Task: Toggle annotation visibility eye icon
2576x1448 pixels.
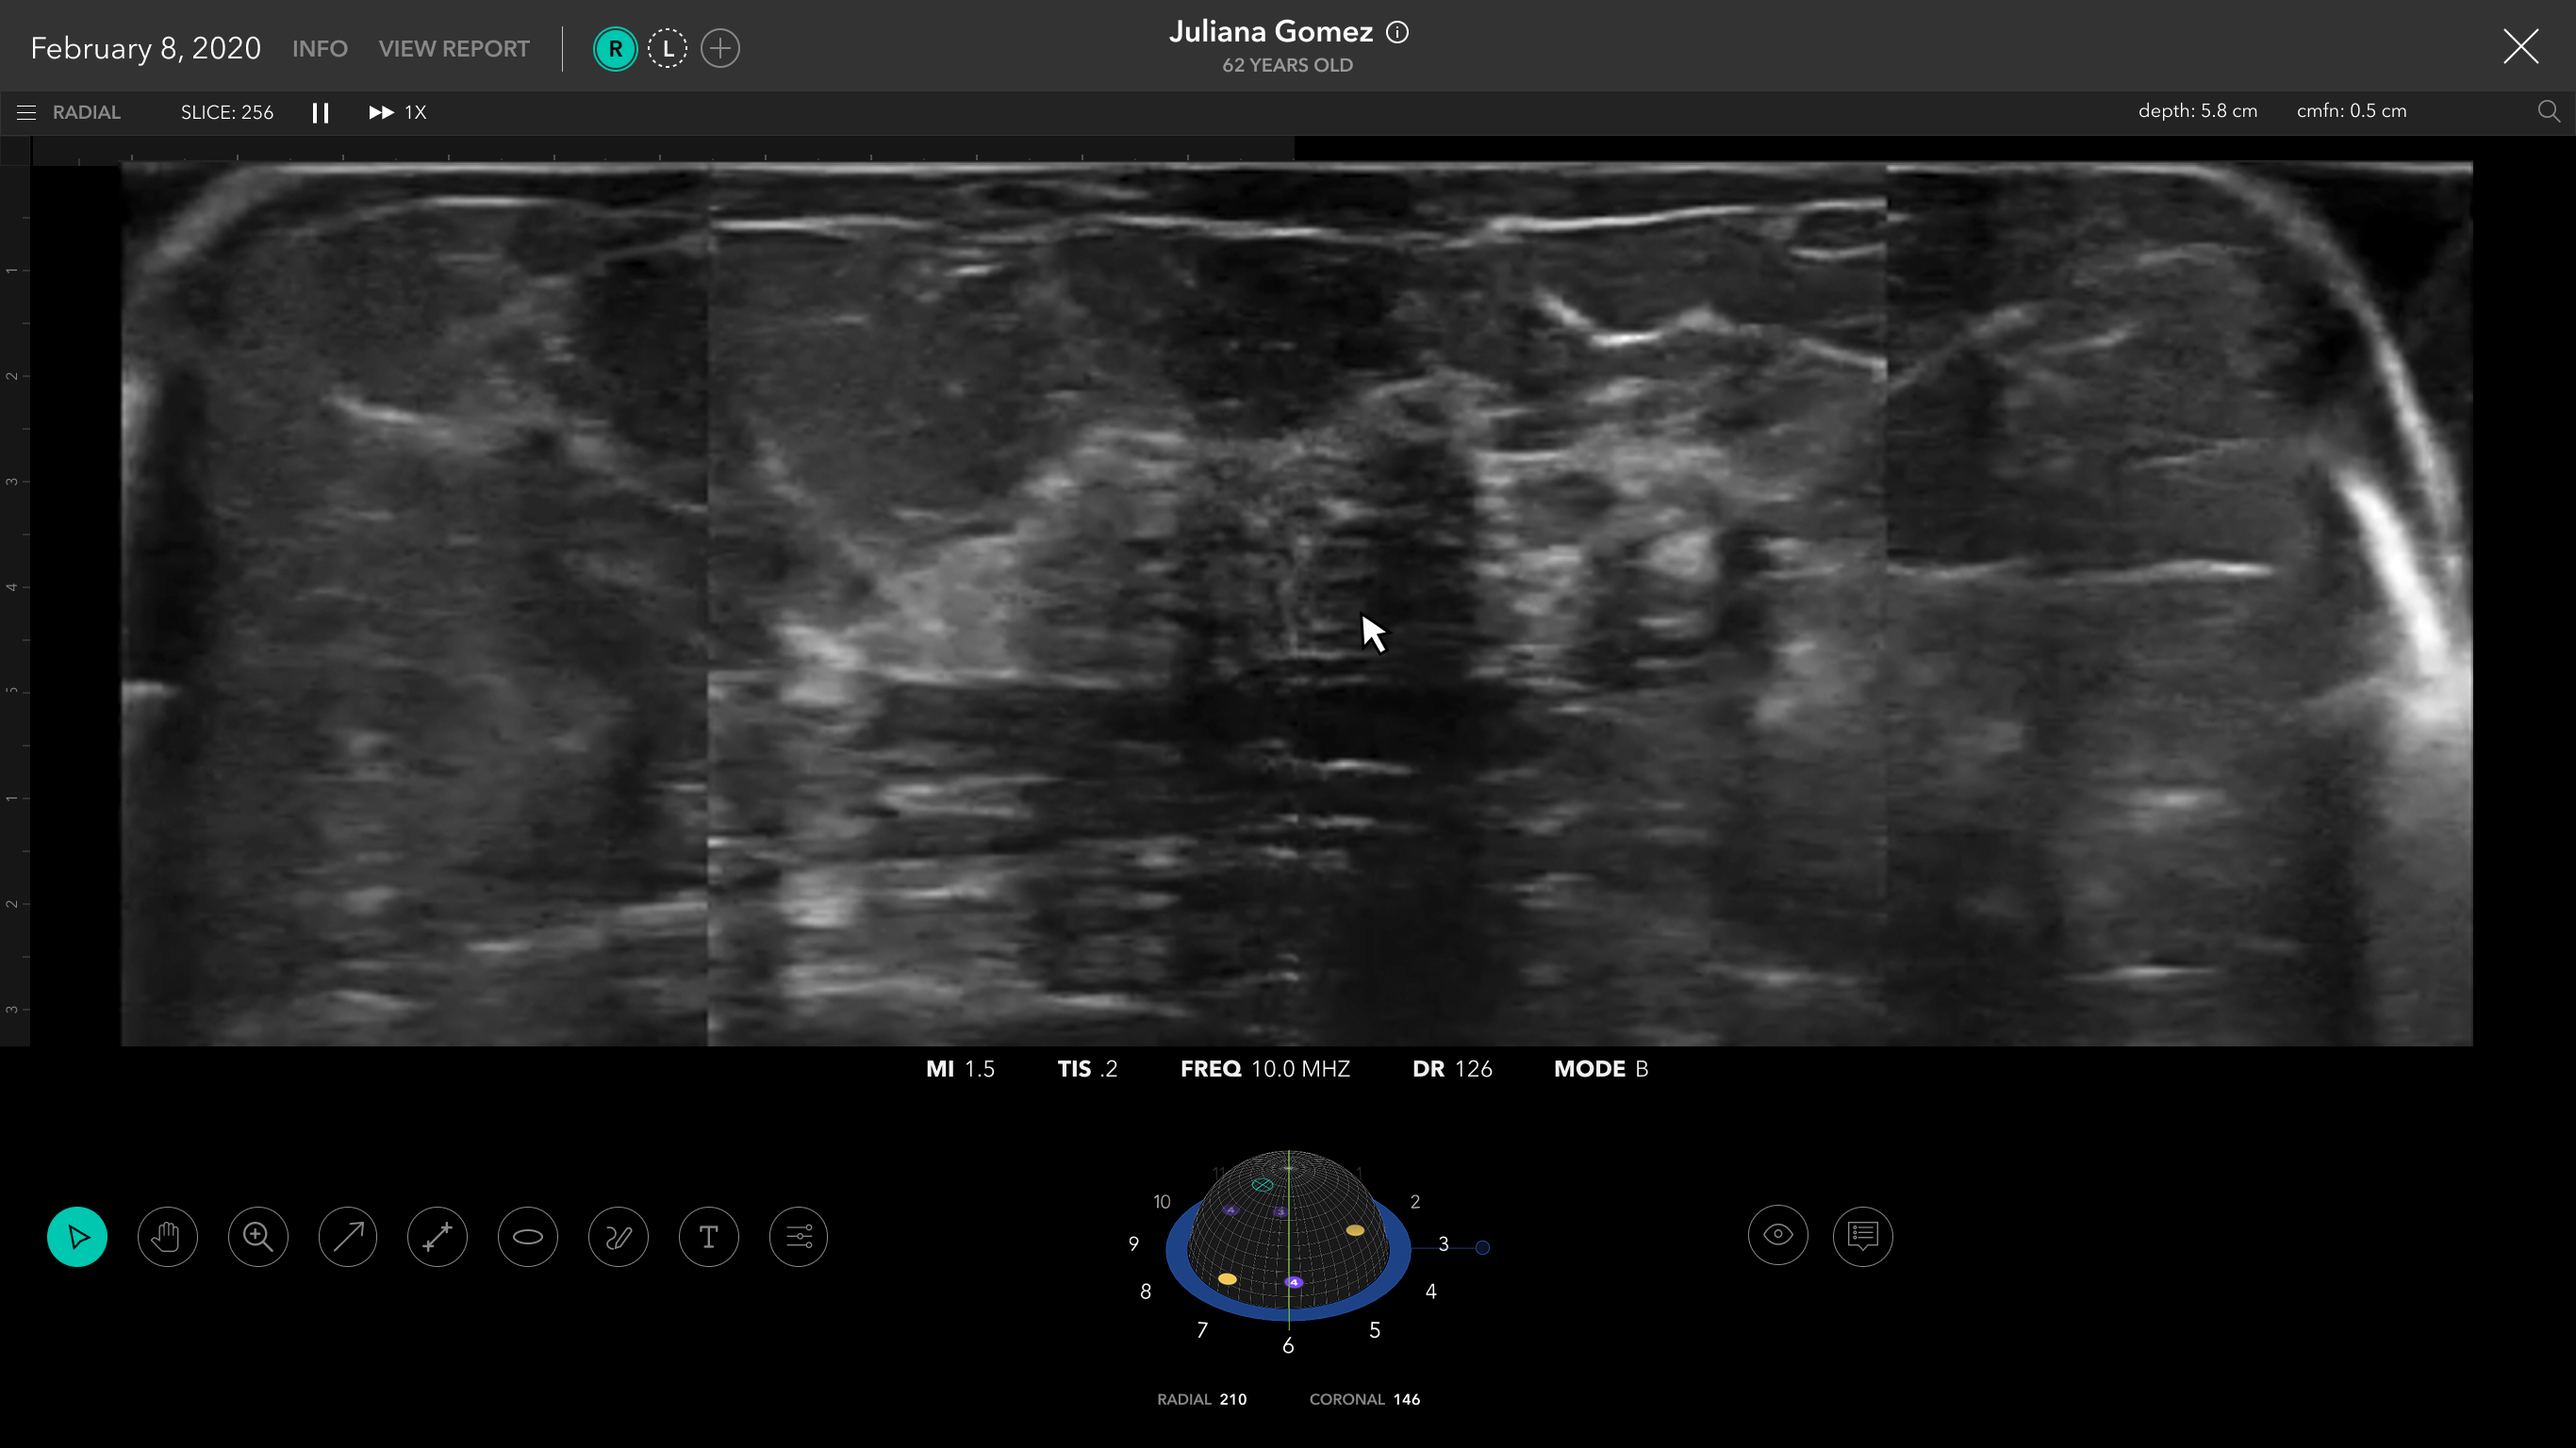Action: click(x=1777, y=1235)
